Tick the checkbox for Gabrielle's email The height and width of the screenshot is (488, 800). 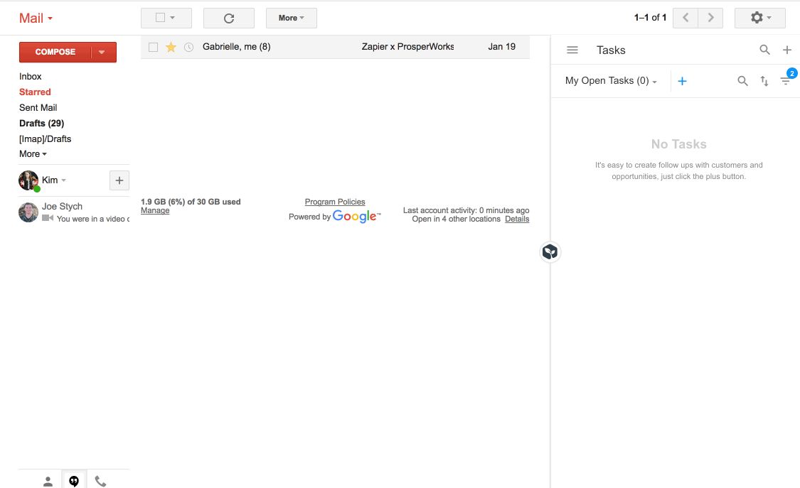pos(153,47)
